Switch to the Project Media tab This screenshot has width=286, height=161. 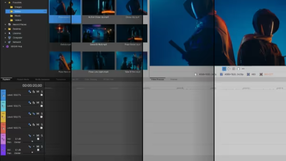point(23,79)
